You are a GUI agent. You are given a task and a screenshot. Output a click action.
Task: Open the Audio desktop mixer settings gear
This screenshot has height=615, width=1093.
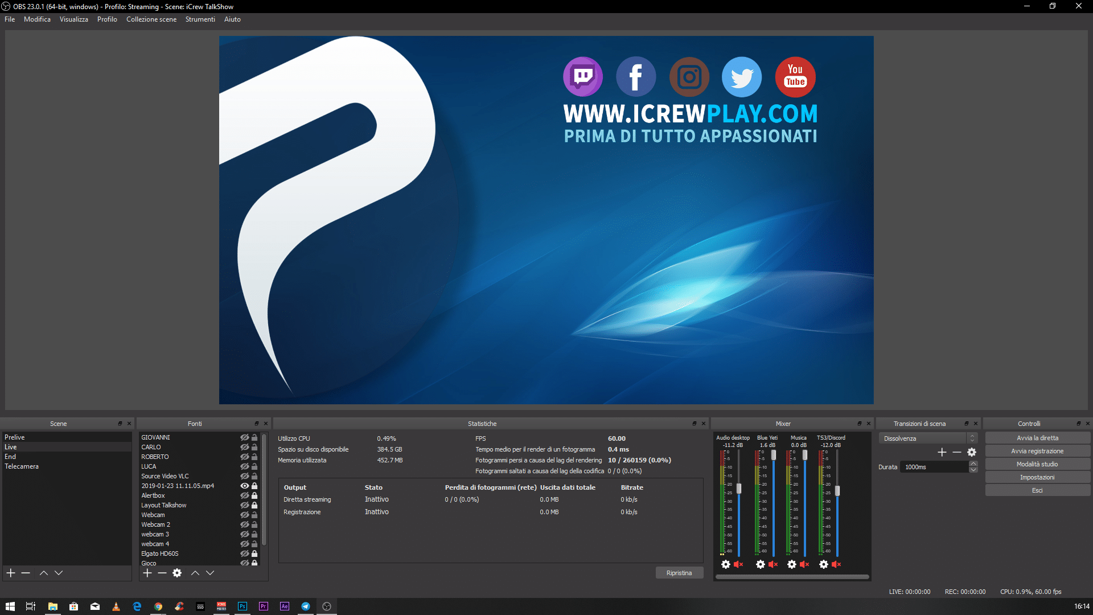pos(726,564)
